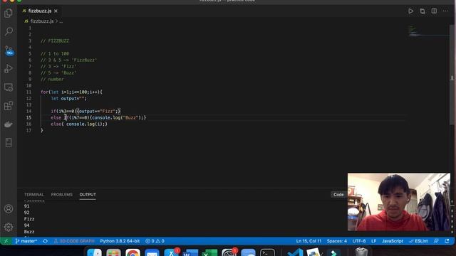
Task: Open Remote Explorer view in activity bar
Action: [9, 87]
